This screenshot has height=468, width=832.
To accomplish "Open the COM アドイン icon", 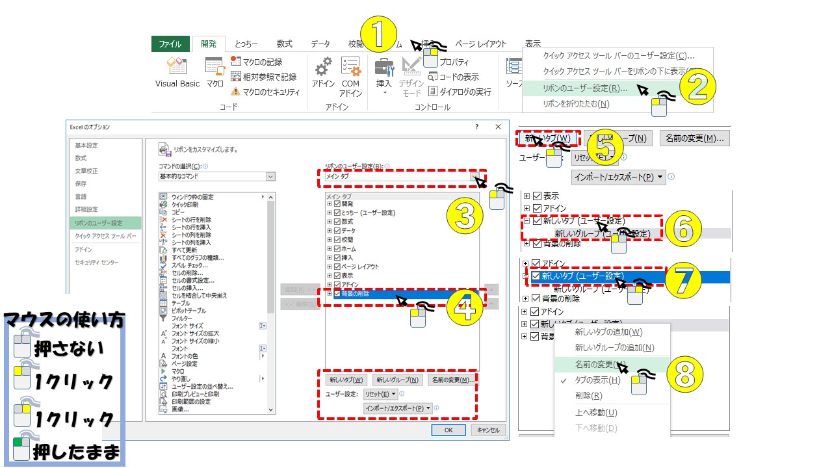I will click(350, 66).
